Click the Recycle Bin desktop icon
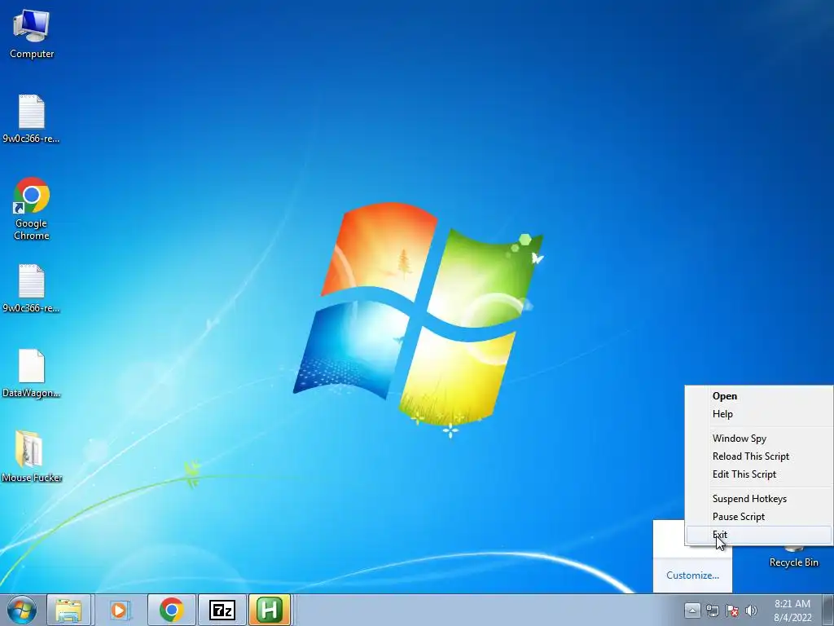 click(793, 556)
